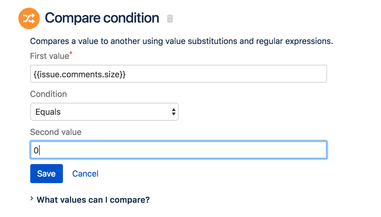Click the "Compare condition" heading

click(102, 18)
